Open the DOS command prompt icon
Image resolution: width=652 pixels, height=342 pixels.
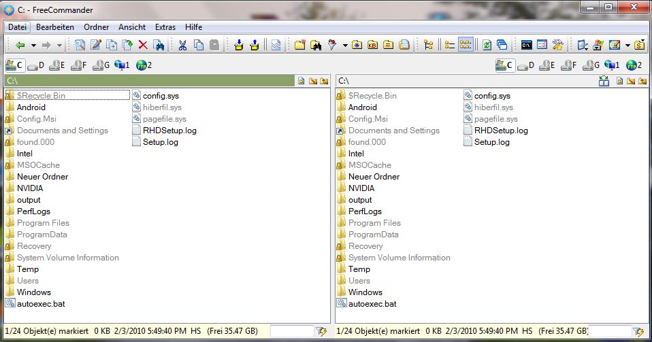point(526,45)
